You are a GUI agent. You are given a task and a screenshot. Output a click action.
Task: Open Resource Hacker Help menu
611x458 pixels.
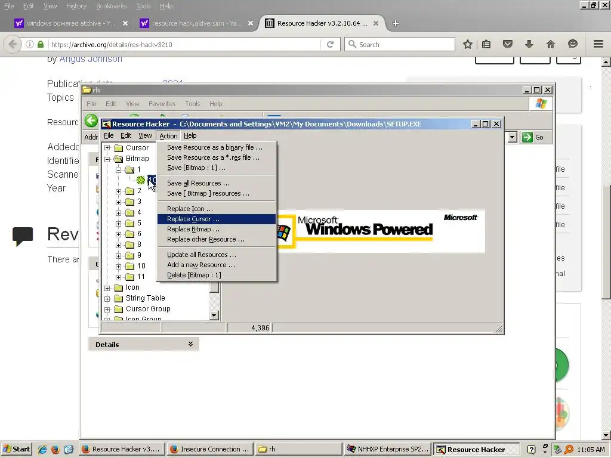(x=190, y=135)
